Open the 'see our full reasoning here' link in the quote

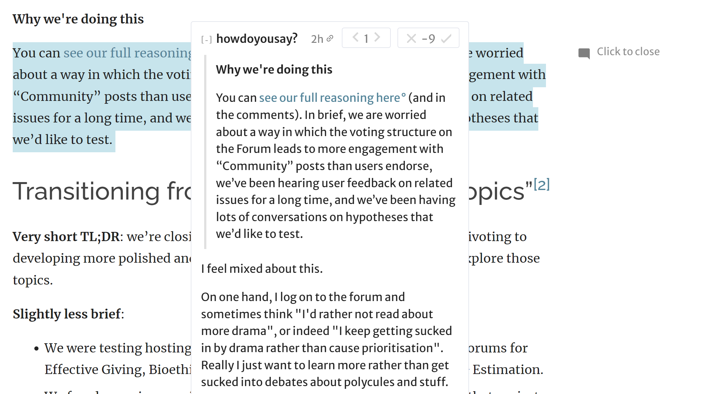[332, 98]
